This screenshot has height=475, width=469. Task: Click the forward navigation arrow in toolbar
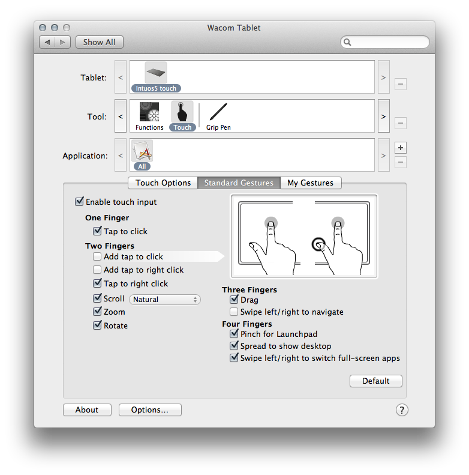point(62,42)
